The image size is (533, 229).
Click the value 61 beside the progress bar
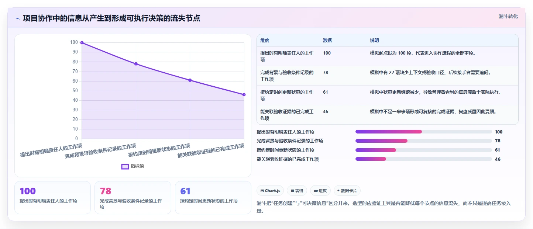(x=498, y=150)
